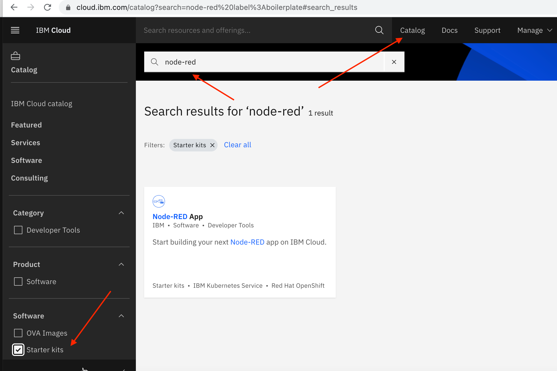
Task: Reload the page with browser refresh
Action: (47, 7)
